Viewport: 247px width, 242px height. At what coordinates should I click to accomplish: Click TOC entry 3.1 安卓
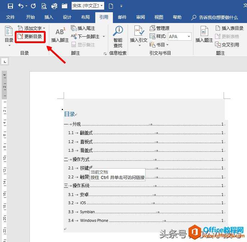146,195
